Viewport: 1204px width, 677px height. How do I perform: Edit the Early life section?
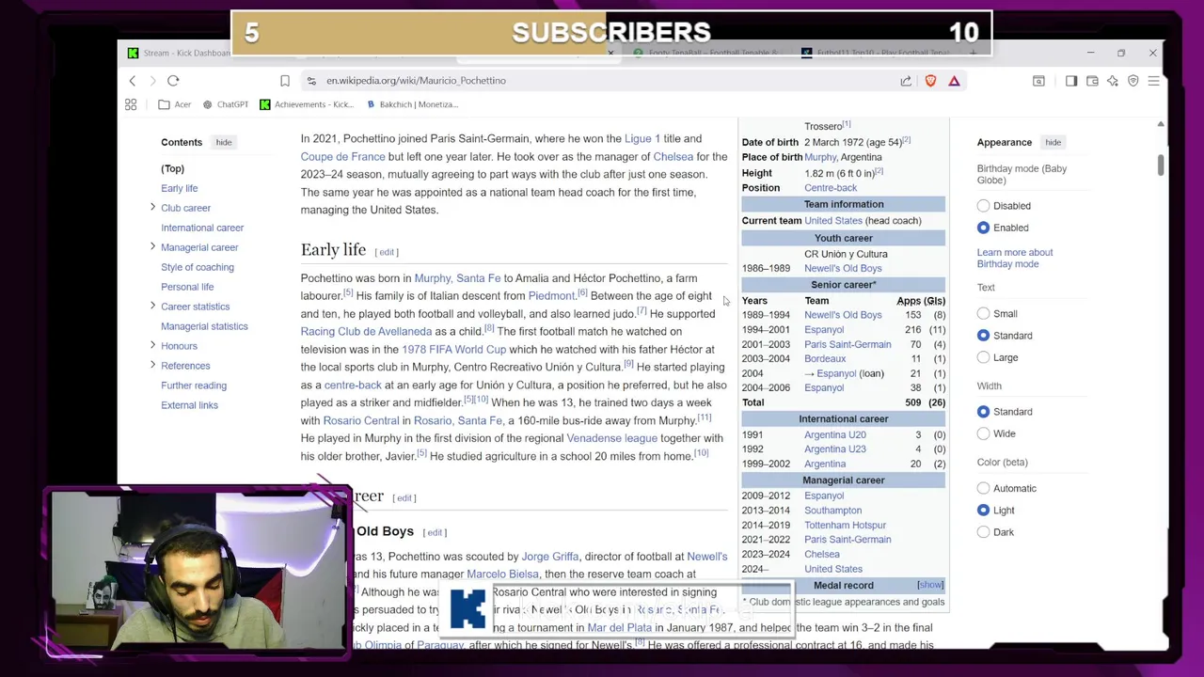coord(387,252)
